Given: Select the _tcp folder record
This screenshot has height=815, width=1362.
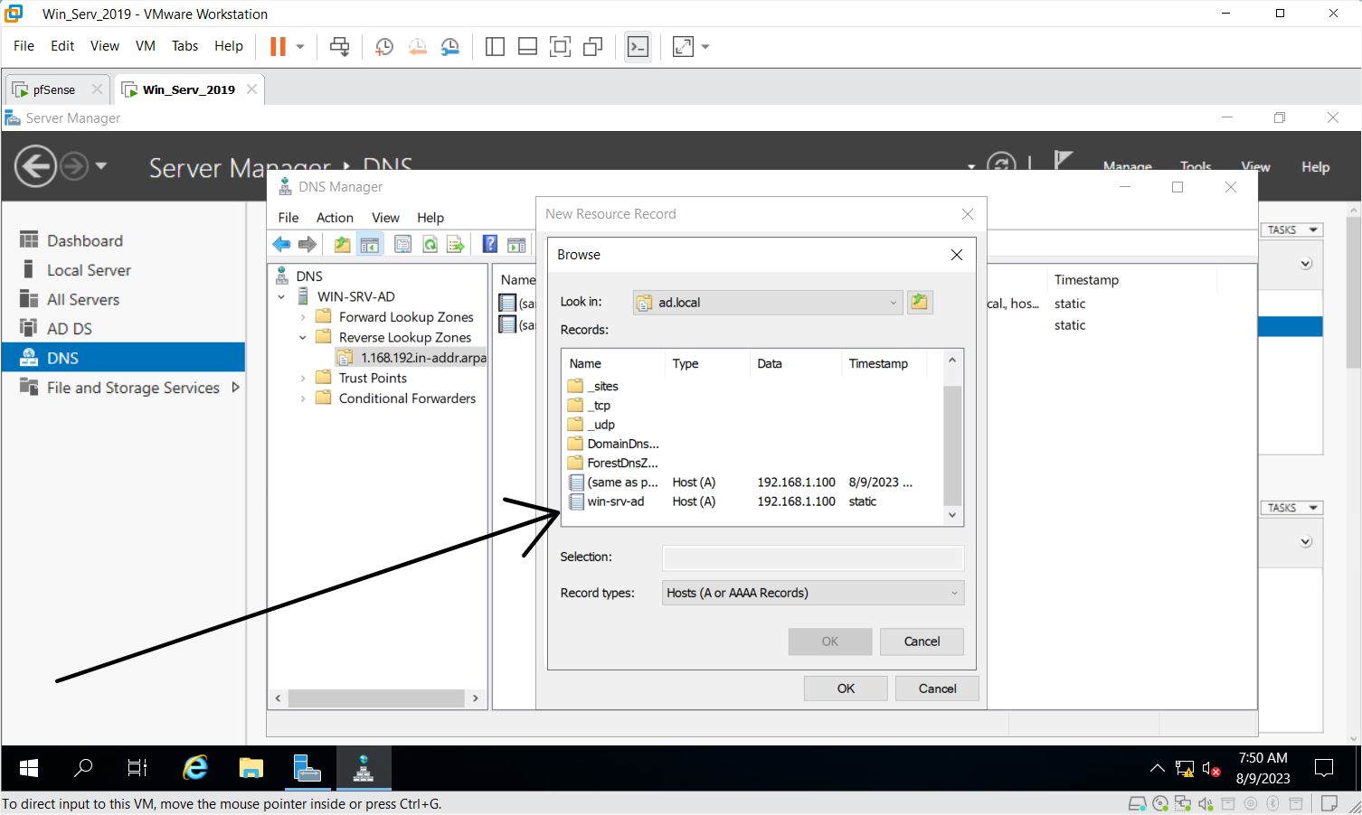Looking at the screenshot, I should [x=599, y=406].
